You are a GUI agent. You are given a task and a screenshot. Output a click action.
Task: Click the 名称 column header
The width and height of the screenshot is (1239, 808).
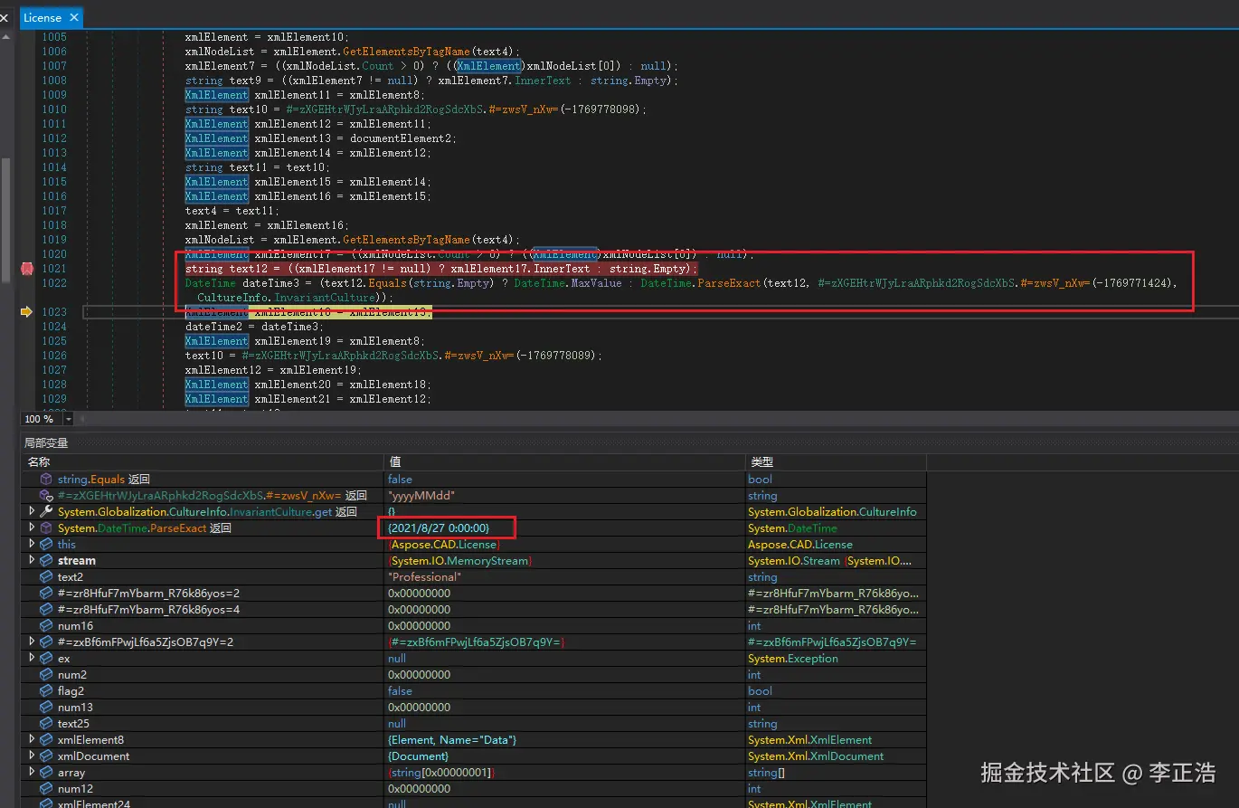click(39, 462)
